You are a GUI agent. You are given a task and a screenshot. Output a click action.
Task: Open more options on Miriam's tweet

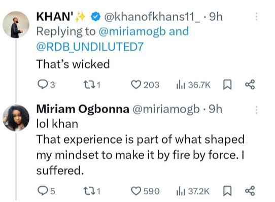tap(256, 110)
